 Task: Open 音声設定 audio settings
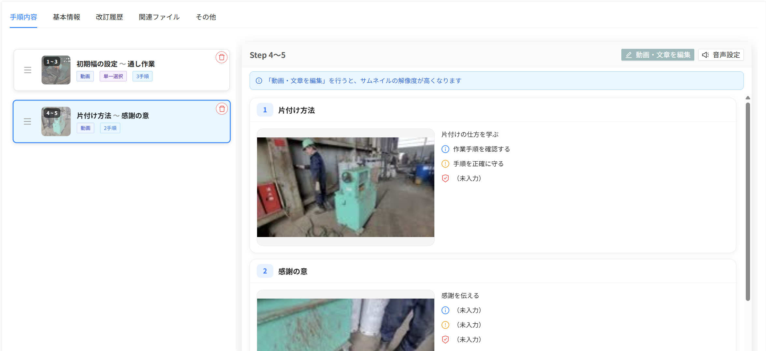point(721,55)
